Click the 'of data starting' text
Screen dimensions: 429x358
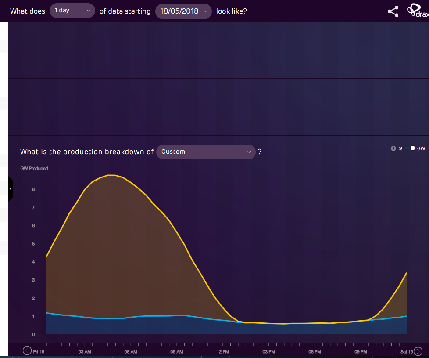tap(125, 11)
